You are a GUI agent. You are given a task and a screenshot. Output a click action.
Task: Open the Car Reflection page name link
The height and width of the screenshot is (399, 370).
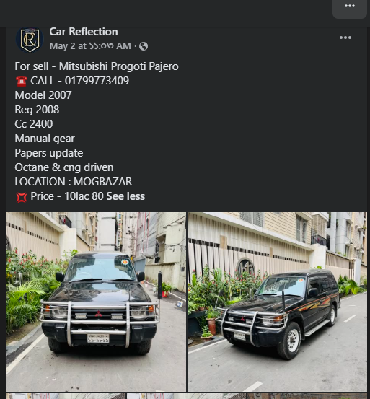pos(84,32)
